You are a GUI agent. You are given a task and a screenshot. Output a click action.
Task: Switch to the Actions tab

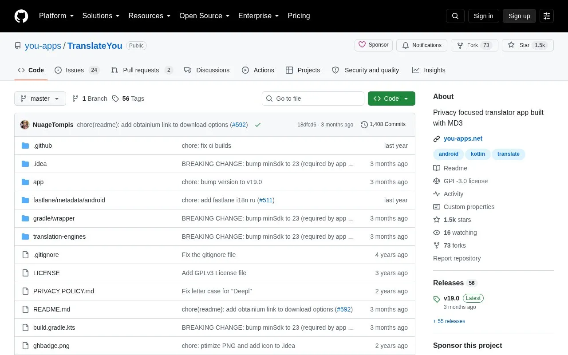click(258, 70)
